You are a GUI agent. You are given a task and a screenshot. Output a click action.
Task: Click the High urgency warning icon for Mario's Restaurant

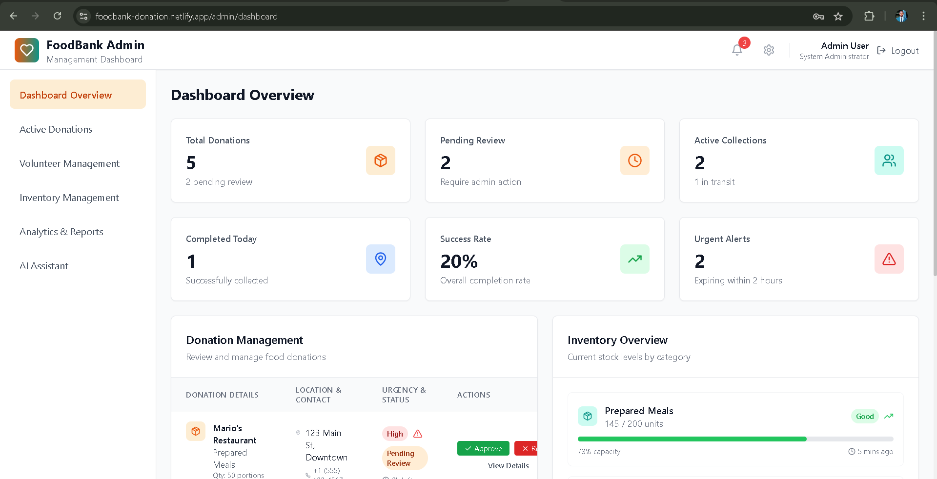[417, 434]
